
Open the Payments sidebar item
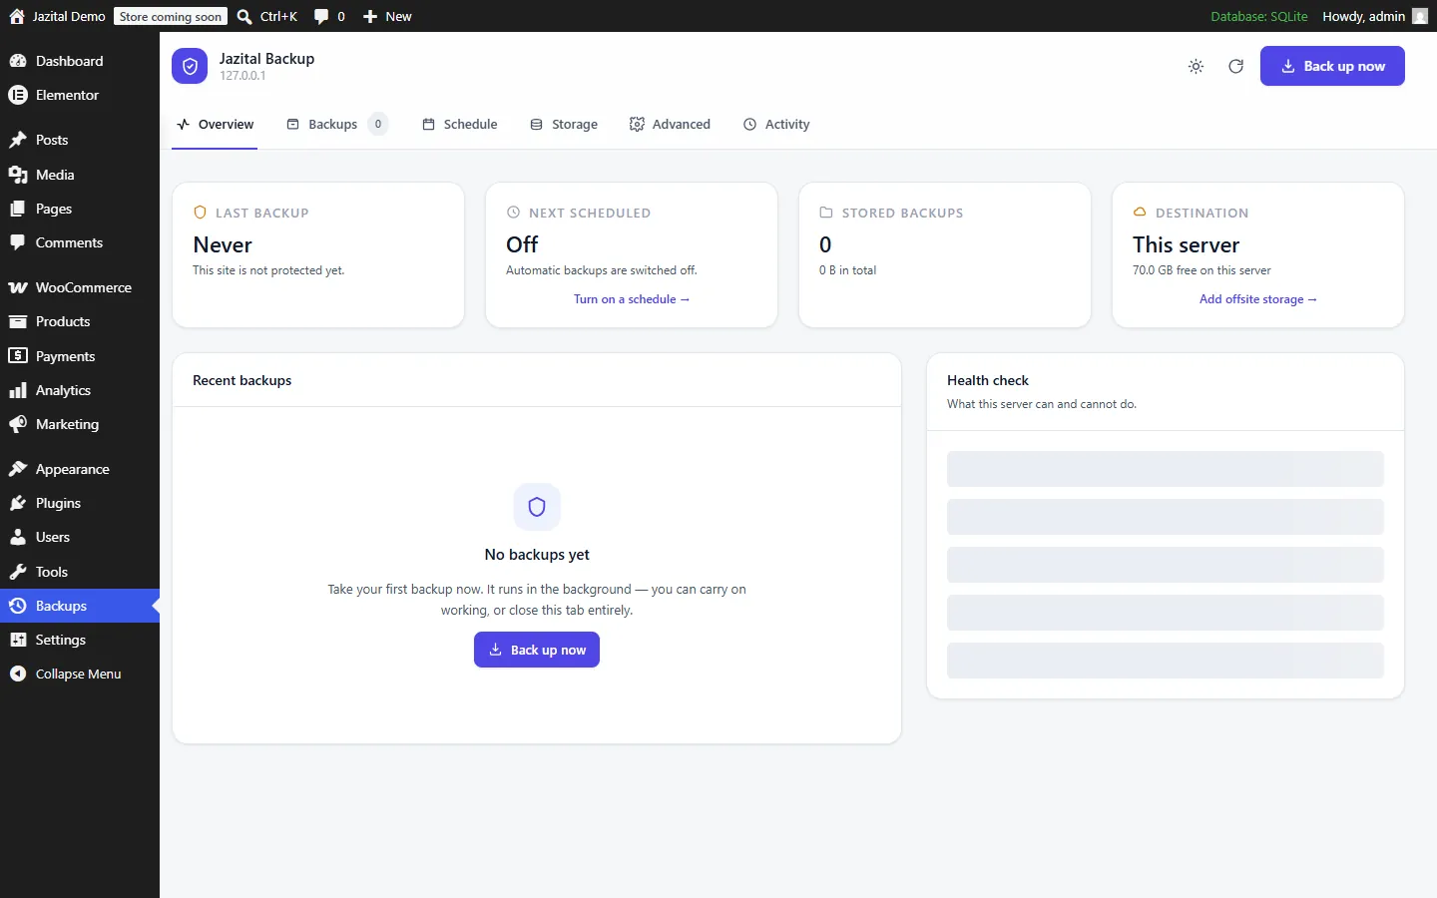click(x=80, y=356)
